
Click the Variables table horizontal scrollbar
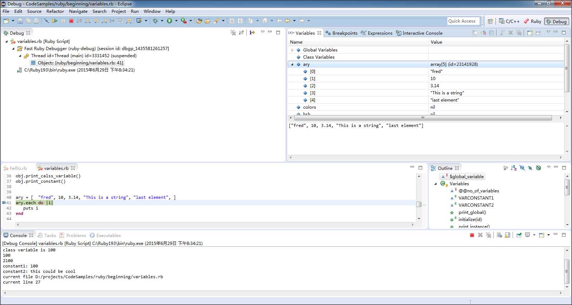423,118
